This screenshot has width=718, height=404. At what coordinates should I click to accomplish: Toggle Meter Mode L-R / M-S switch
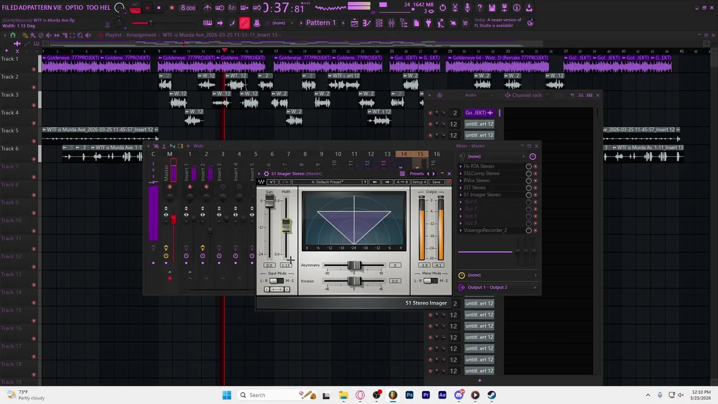tap(431, 281)
